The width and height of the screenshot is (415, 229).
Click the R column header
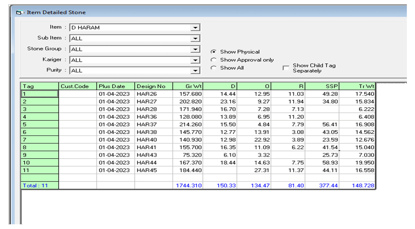(288, 86)
